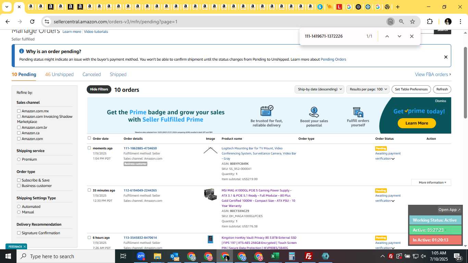This screenshot has width=468, height=263.
Task: Switch to the Pending orders tab
Action: coord(24,74)
